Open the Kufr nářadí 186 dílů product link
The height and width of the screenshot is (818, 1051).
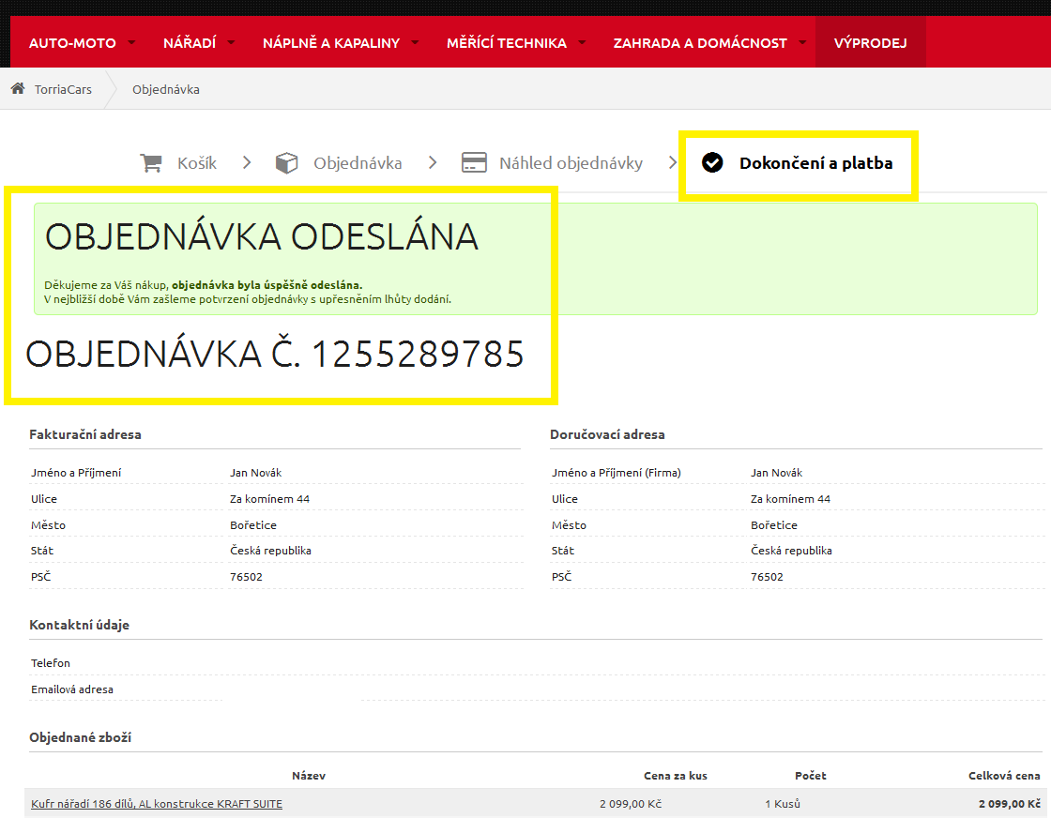tap(156, 803)
